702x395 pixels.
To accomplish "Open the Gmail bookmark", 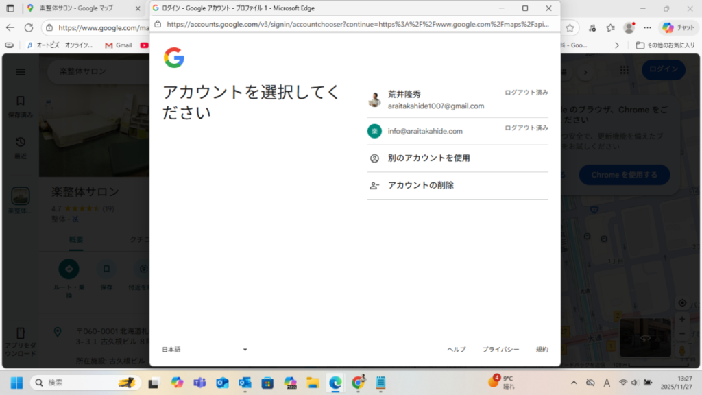I will pos(118,45).
